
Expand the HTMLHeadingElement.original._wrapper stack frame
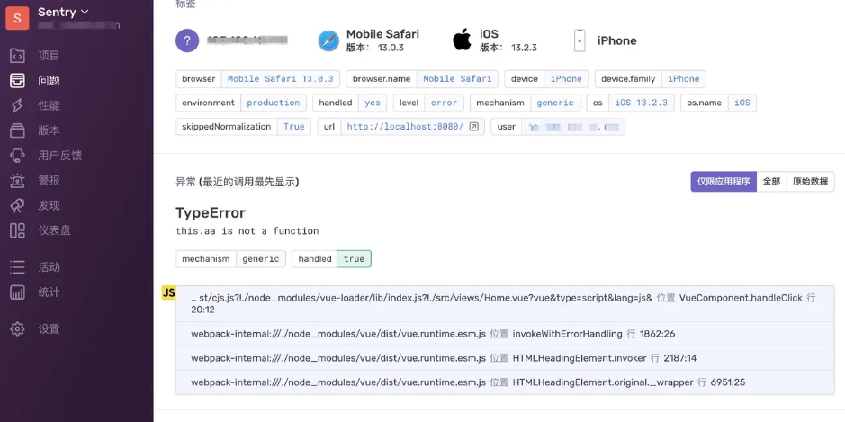505,382
